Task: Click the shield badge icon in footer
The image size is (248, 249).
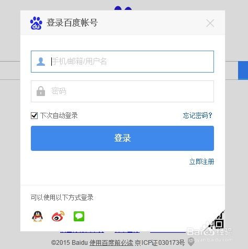Action: [191, 242]
